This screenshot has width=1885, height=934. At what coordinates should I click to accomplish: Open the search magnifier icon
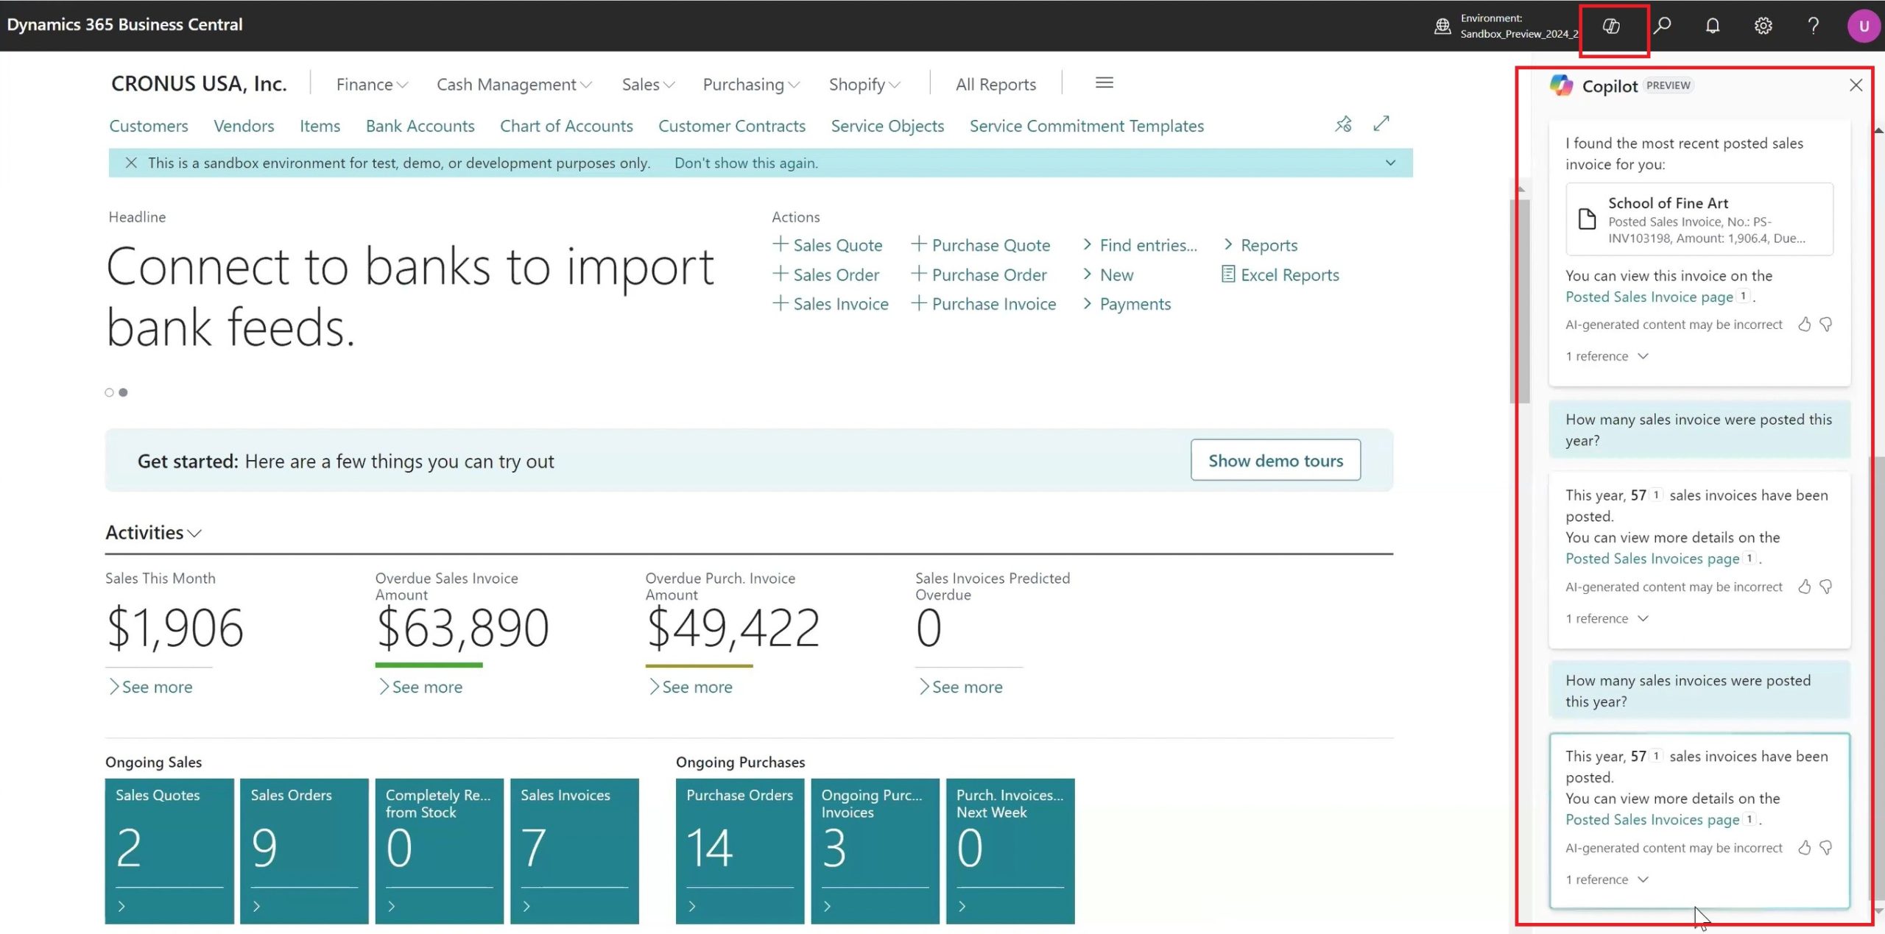1662,26
